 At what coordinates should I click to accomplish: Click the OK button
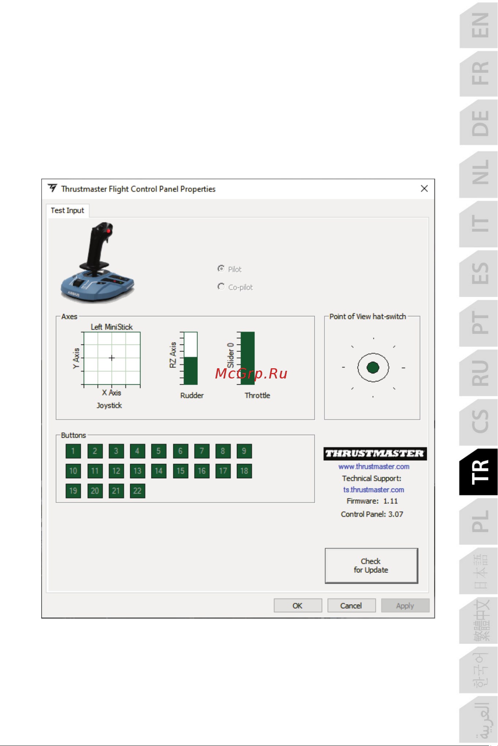298,606
